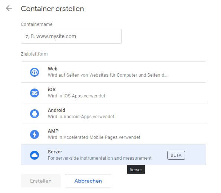221x193 pixels.
Task: Click the Web globe icon
Action: [34, 72]
